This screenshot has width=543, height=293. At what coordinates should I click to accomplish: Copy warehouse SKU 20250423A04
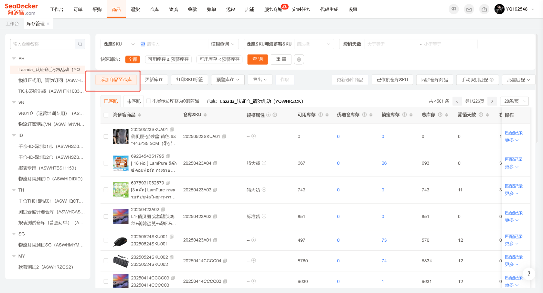[x=215, y=163]
